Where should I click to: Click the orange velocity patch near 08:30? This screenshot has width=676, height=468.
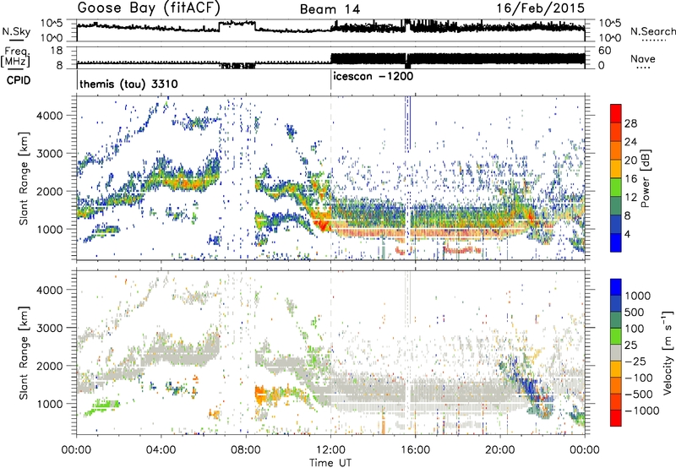pos(262,395)
